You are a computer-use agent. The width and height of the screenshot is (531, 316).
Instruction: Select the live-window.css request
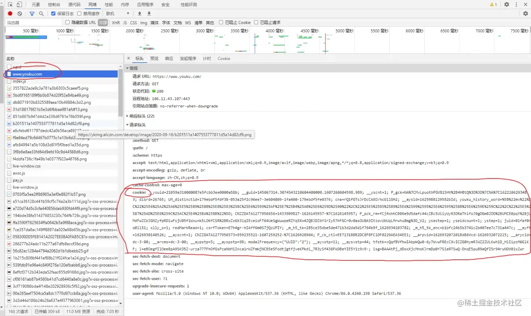tap(61, 166)
